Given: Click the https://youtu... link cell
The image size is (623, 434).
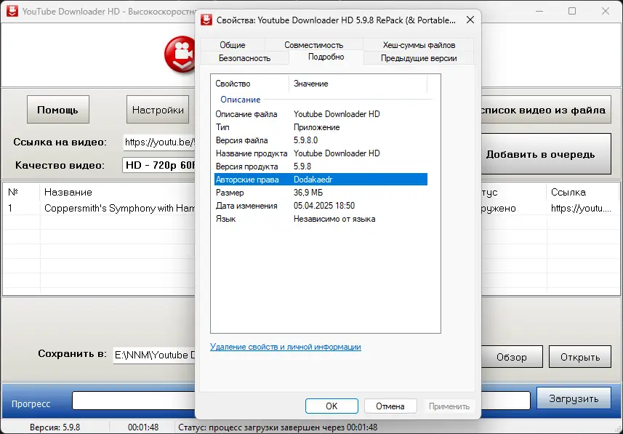Looking at the screenshot, I should 581,208.
